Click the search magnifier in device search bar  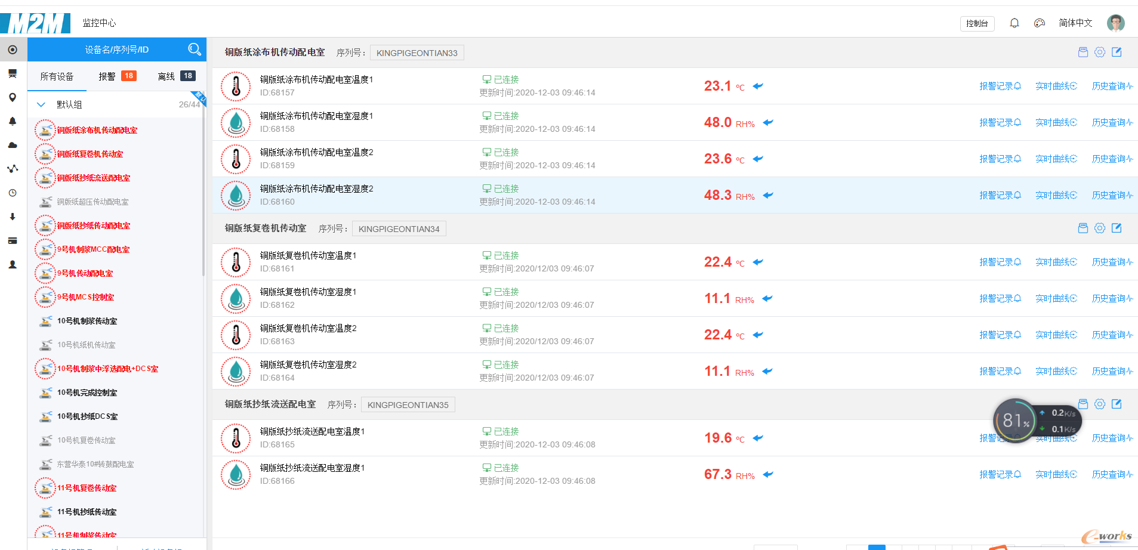195,50
